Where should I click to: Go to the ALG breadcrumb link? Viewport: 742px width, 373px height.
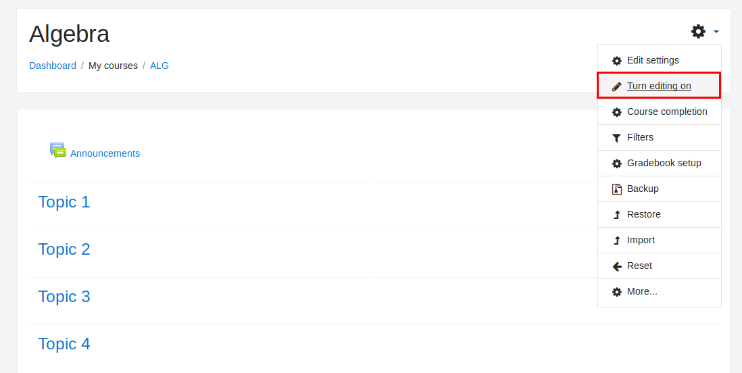[159, 66]
